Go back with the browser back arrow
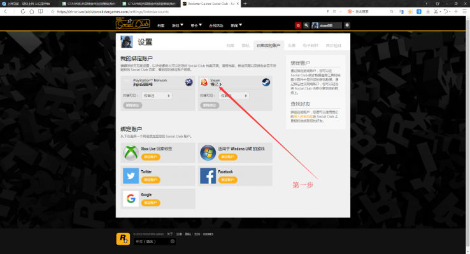Viewport: 470px width, 254px height. (5, 11)
